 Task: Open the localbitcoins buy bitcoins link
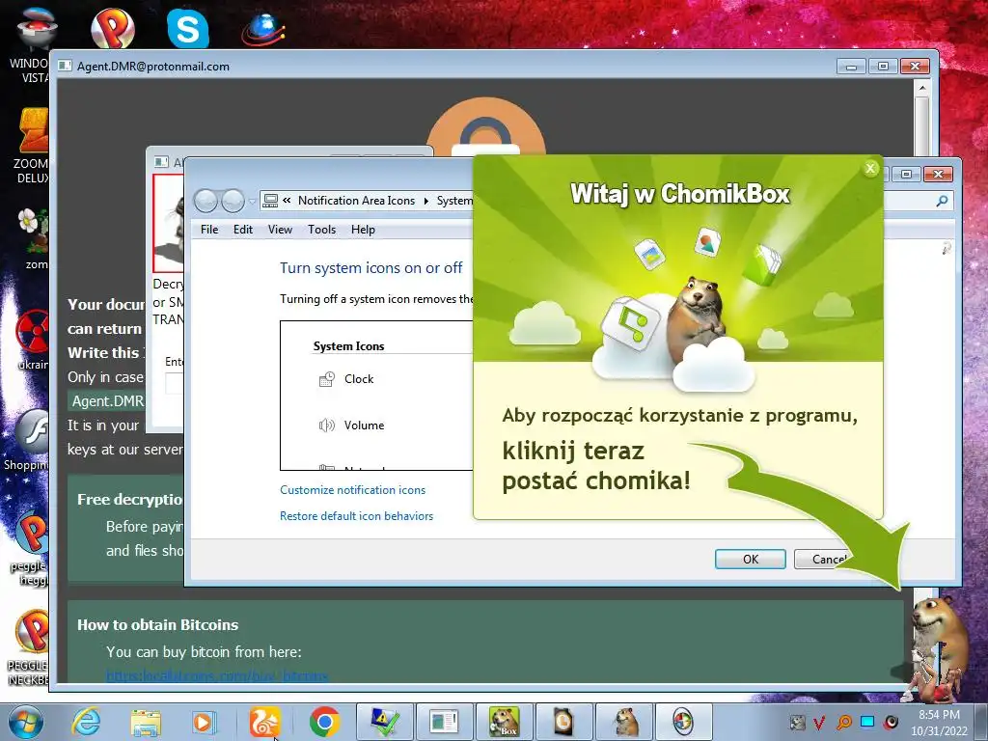[217, 676]
